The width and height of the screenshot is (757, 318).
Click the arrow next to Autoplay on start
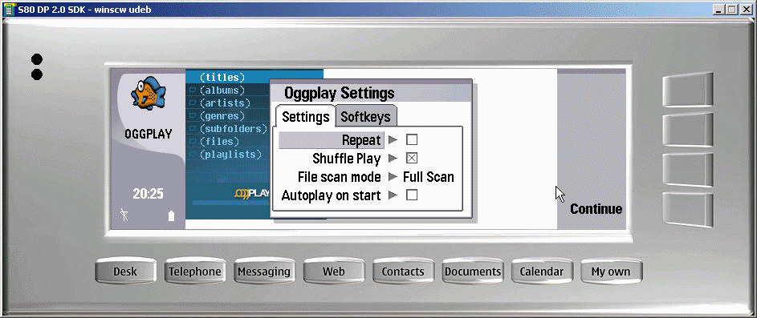tap(393, 195)
